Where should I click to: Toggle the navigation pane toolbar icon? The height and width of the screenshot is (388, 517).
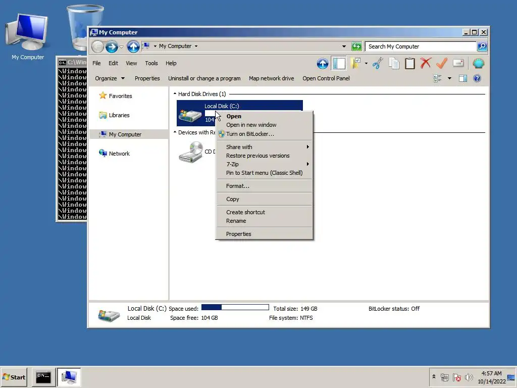339,63
